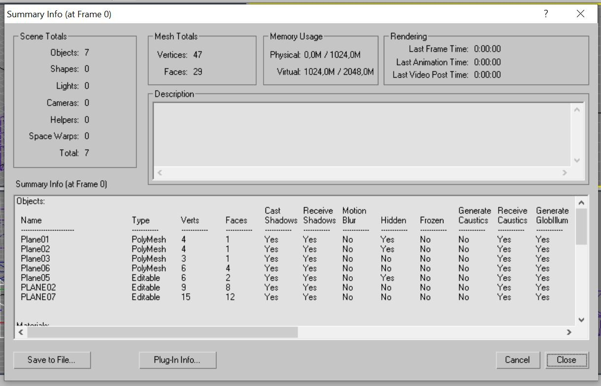
Task: Click the Cast Shadows column header
Action: (x=281, y=216)
